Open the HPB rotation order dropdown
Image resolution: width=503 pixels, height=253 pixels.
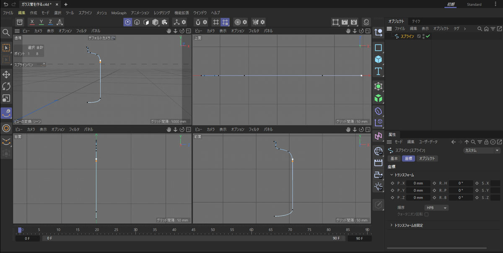pyautogui.click(x=436, y=208)
